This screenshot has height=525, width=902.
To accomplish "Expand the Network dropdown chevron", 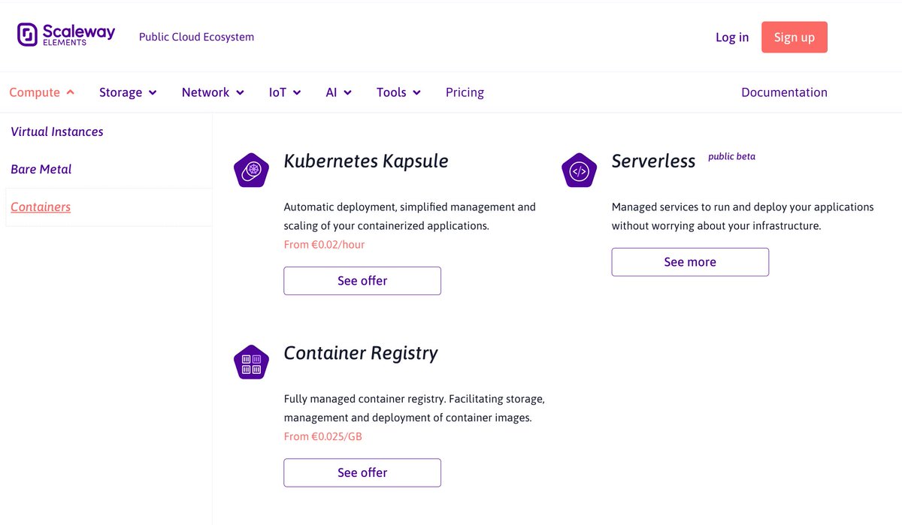I will point(240,92).
